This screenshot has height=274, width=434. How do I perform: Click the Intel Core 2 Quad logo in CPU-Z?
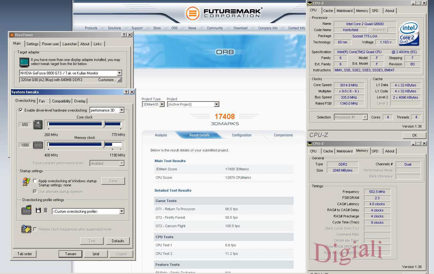409,33
